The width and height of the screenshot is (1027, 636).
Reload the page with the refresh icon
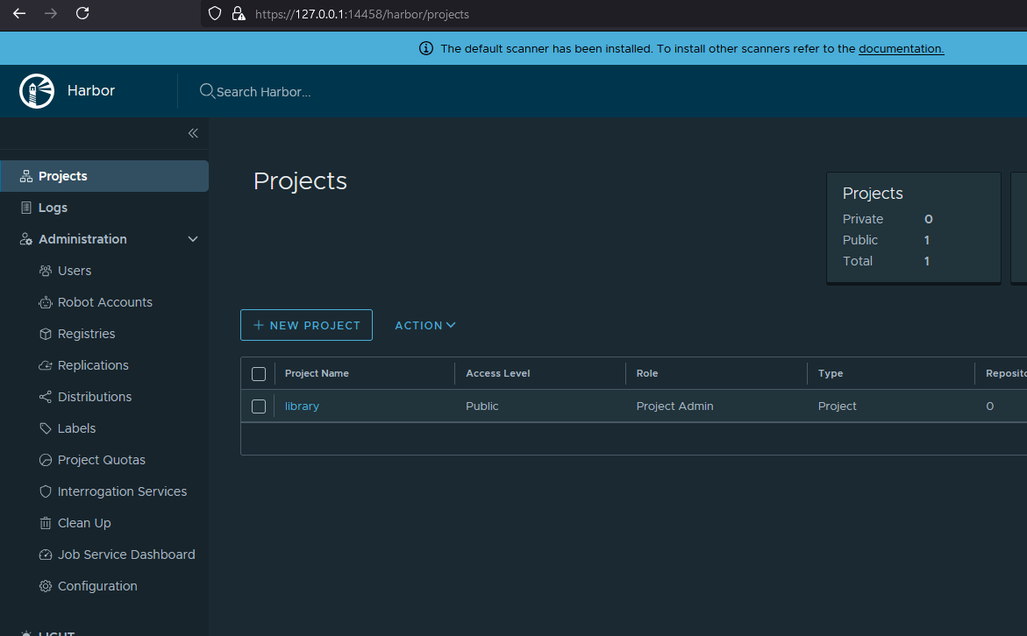tap(82, 14)
